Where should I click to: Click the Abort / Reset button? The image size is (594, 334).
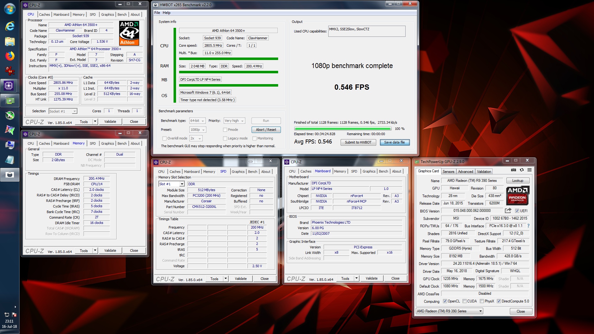tap(266, 130)
